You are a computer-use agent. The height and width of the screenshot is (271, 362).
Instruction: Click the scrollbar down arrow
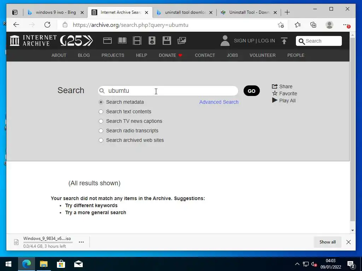pyautogui.click(x=352, y=230)
